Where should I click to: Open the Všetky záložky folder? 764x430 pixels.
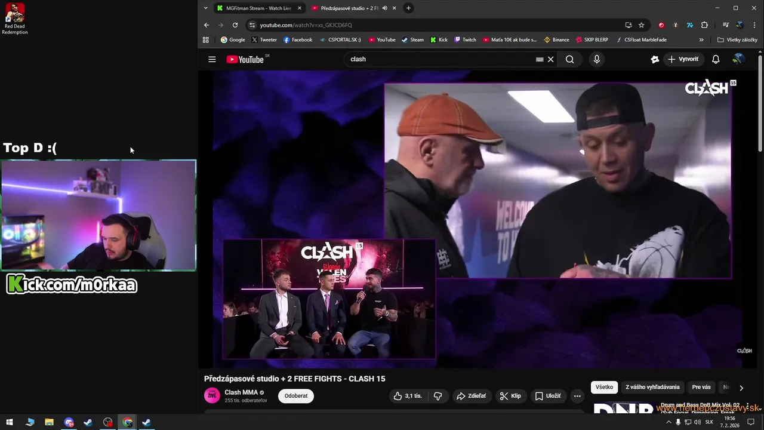click(737, 40)
